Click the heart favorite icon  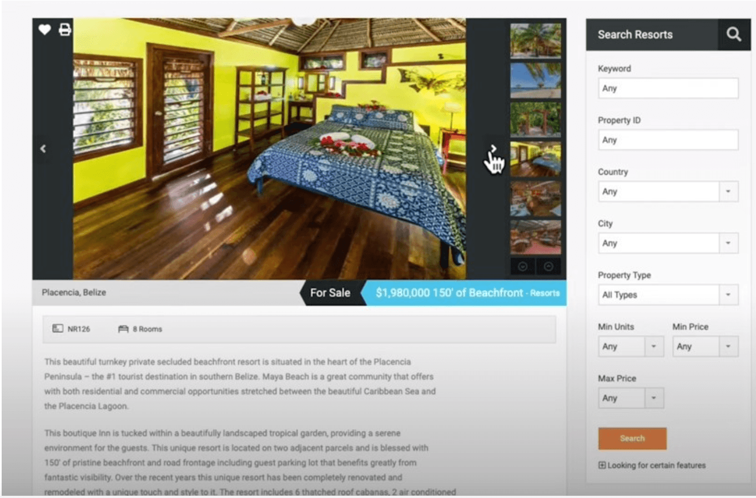click(45, 29)
